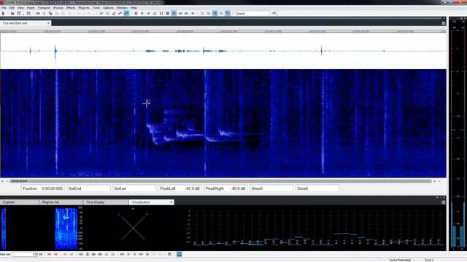Click the Stop button in transport toolbar
This screenshot has height=262, width=467.
click(168, 13)
